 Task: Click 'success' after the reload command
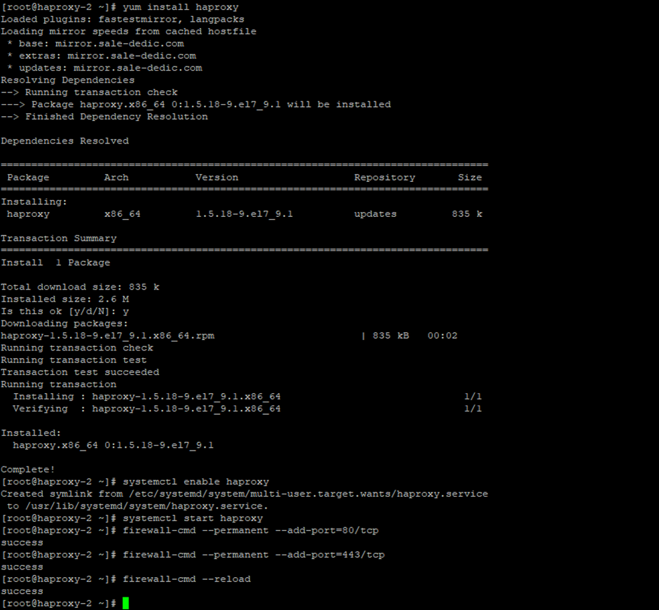pos(22,592)
